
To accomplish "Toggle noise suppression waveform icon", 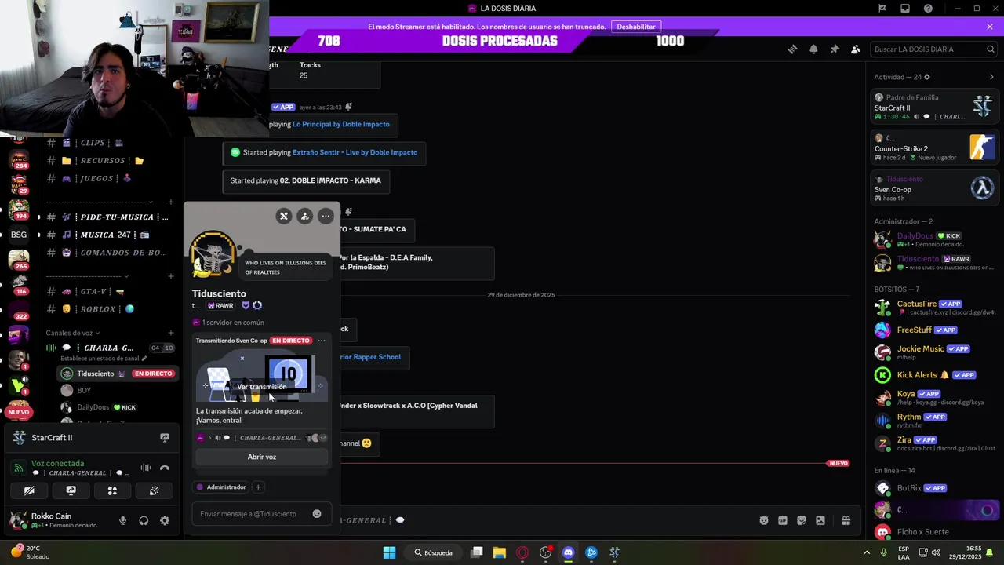I will point(145,468).
